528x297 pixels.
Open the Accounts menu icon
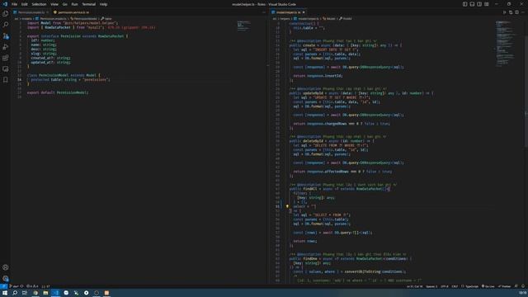[6, 267]
